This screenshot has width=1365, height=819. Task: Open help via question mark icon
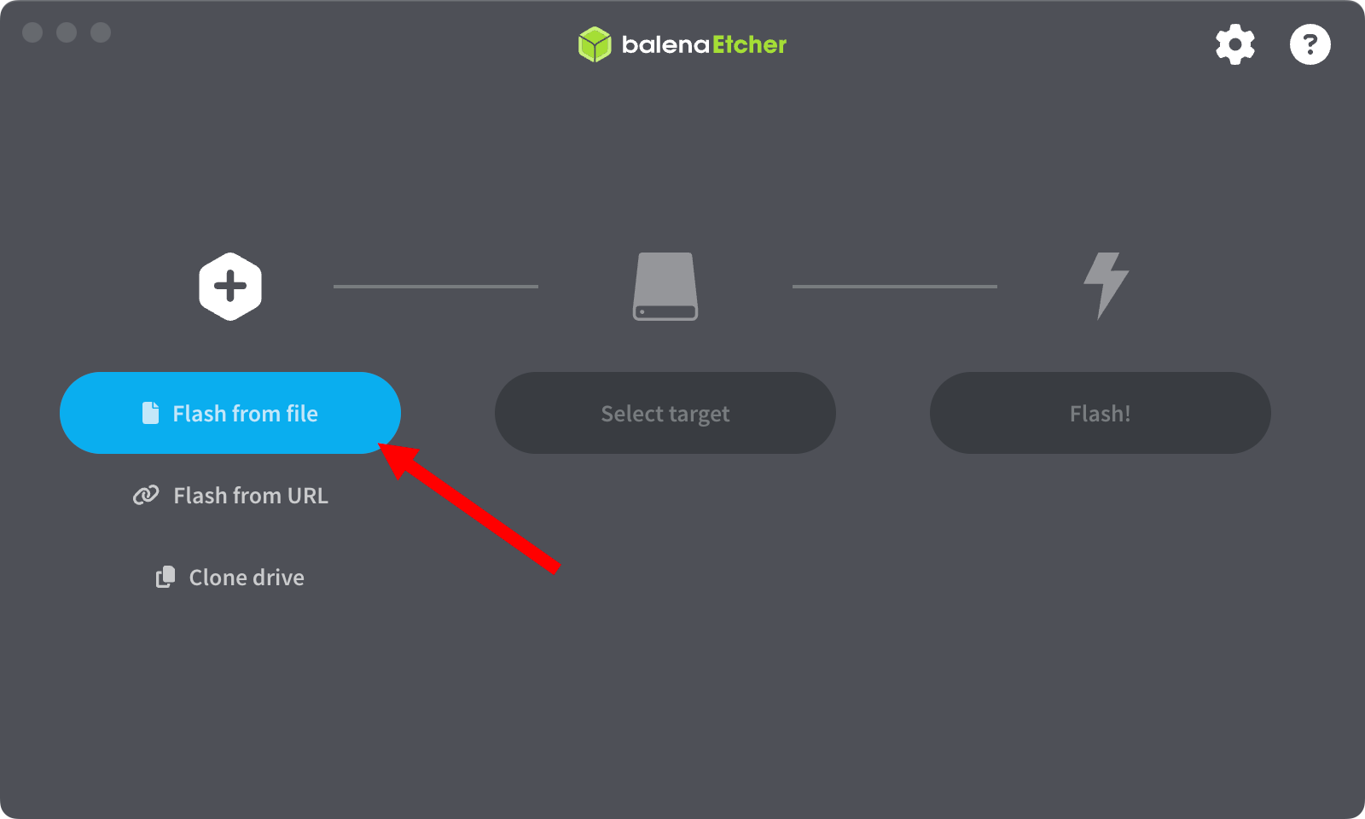[x=1310, y=44]
